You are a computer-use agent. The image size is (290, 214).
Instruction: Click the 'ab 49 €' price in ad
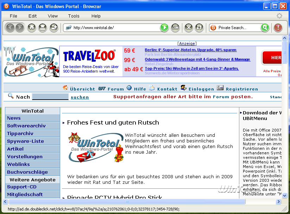pyautogui.click(x=133, y=69)
